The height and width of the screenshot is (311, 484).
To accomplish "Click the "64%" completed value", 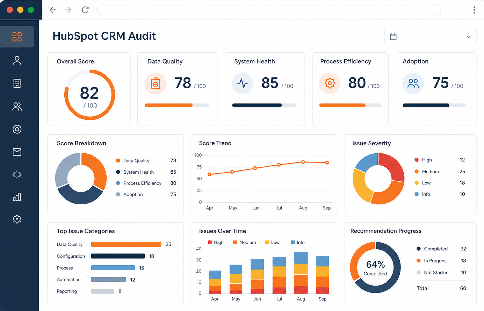I will pos(375,265).
